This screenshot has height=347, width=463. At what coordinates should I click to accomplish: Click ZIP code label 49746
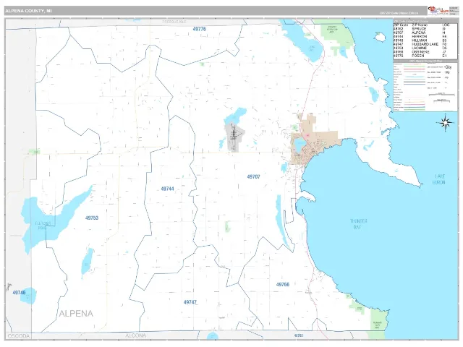click(20, 293)
